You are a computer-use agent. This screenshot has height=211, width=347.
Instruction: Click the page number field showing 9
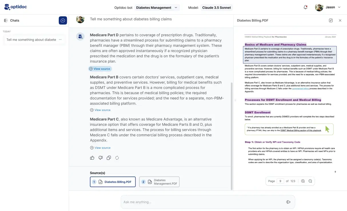click(x=280, y=181)
